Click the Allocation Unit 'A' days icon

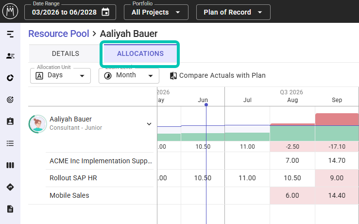pyautogui.click(x=39, y=76)
